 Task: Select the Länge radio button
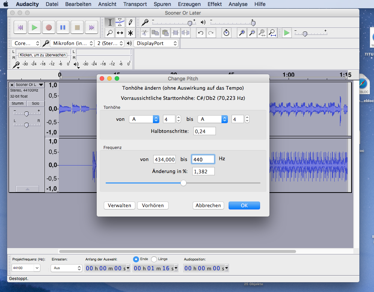(154, 259)
